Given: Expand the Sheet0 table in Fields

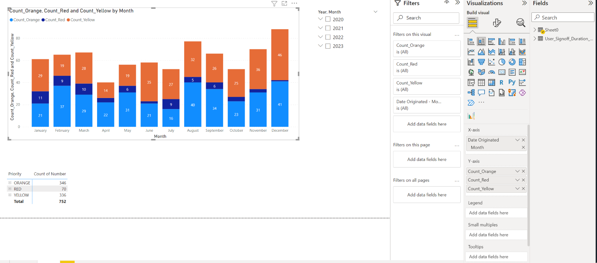Looking at the screenshot, I should pyautogui.click(x=535, y=30).
